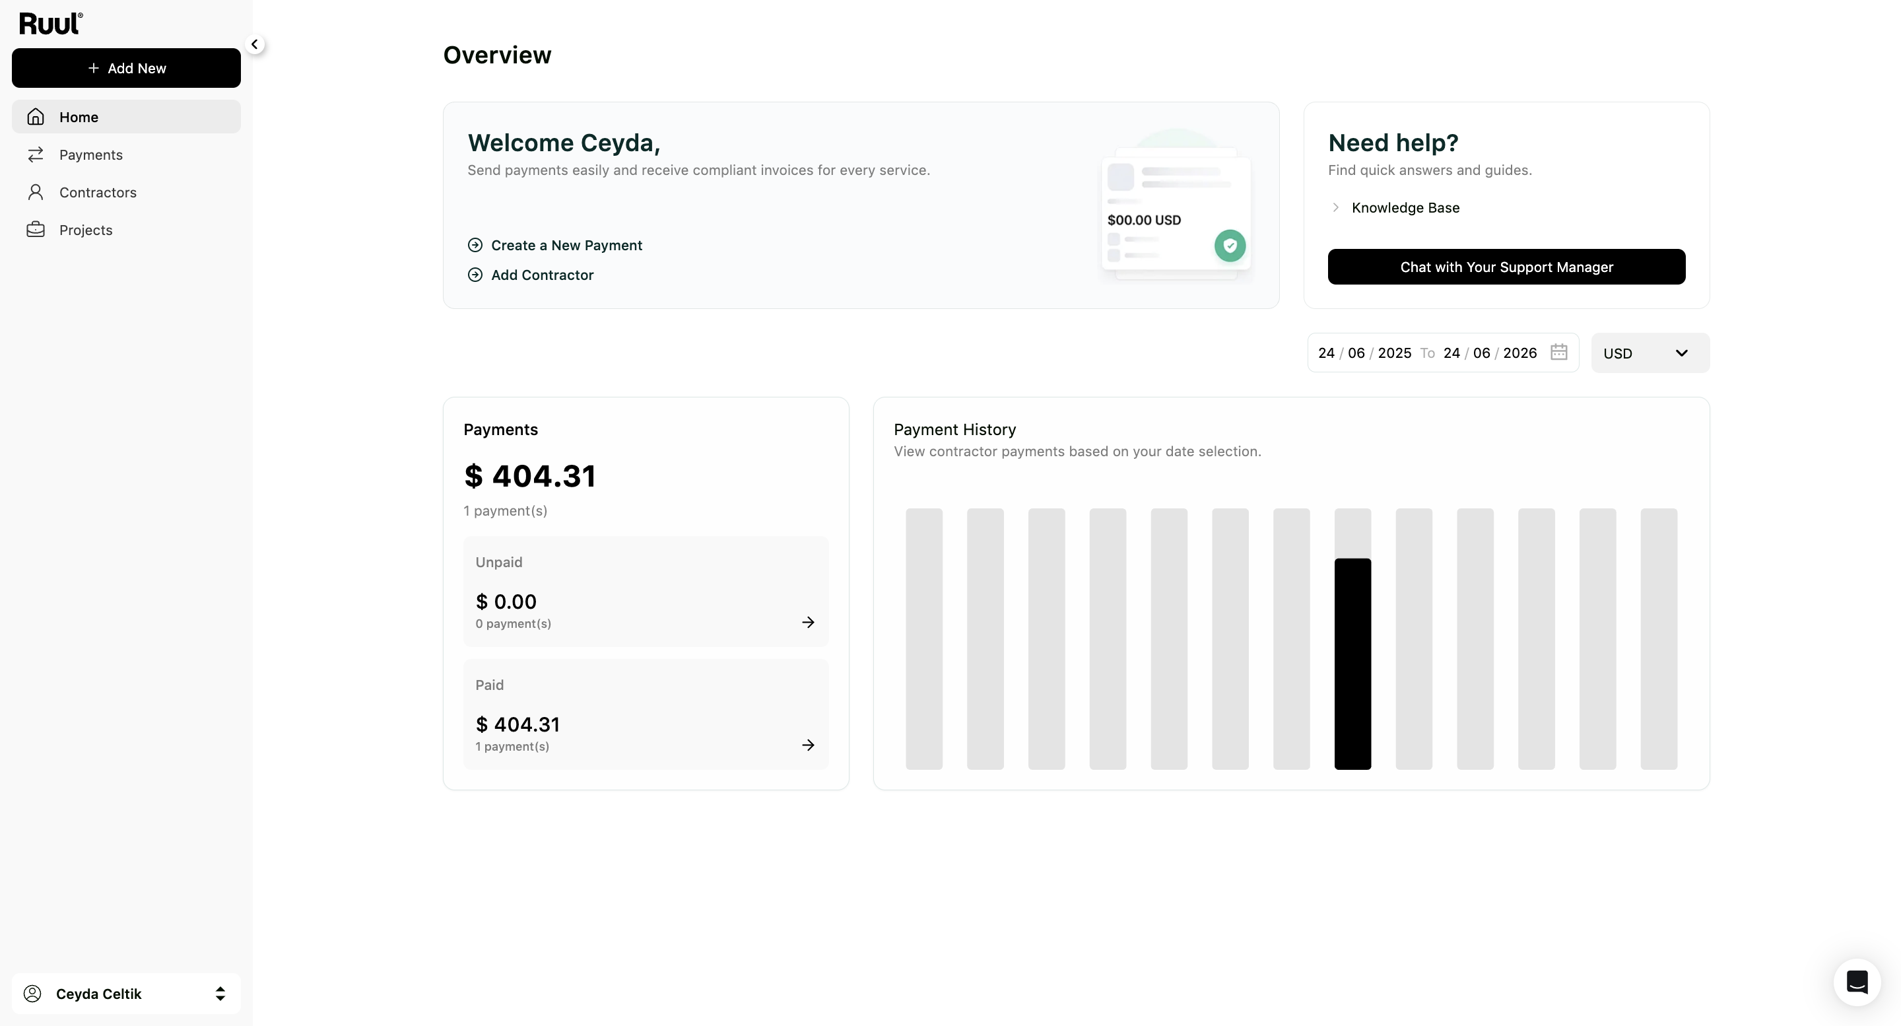Open the Home menu item
1901x1026 pixels.
126,117
